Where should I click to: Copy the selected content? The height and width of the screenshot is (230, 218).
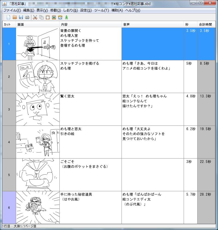(41, 17)
